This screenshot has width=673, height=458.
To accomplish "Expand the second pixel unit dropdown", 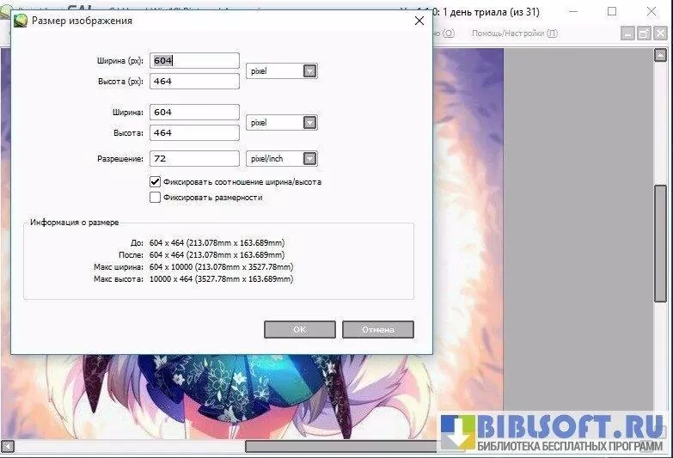I will pos(309,123).
